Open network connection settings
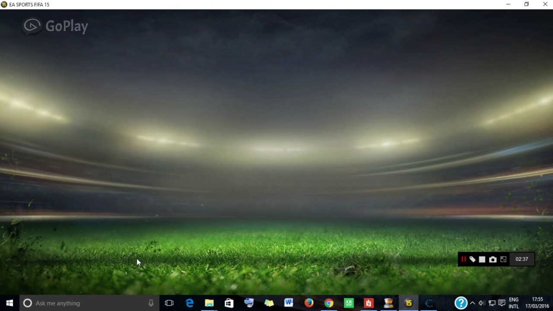This screenshot has width=553, height=311. pyautogui.click(x=492, y=303)
